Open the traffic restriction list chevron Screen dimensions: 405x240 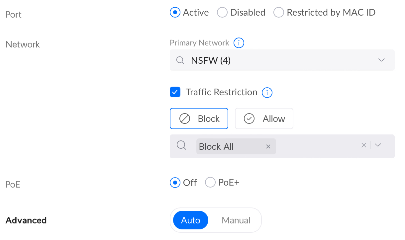point(378,145)
